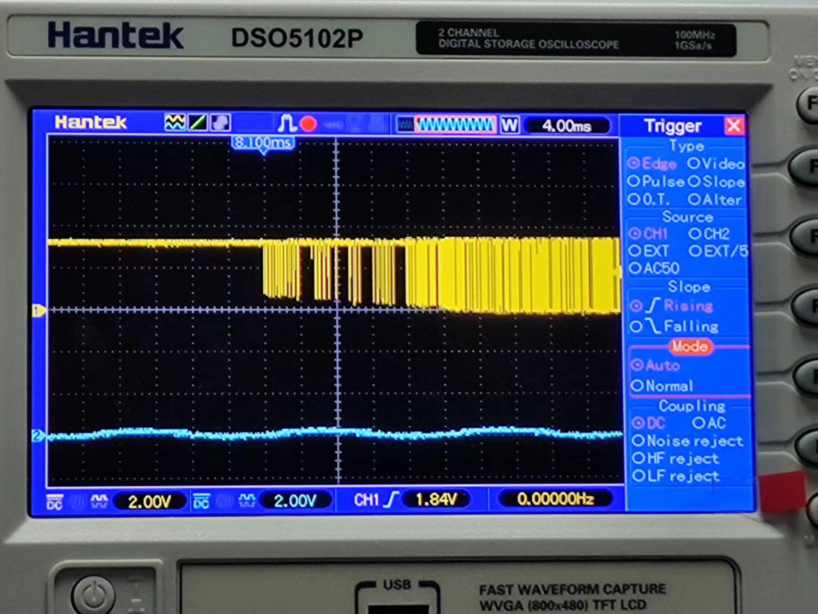This screenshot has height=614, width=818.
Task: Click the Mode section label
Action: [x=689, y=346]
